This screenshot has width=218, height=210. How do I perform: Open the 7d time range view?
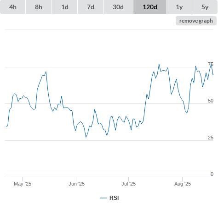[91, 7]
